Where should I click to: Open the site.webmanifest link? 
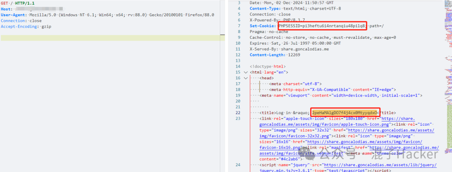pos(349,150)
